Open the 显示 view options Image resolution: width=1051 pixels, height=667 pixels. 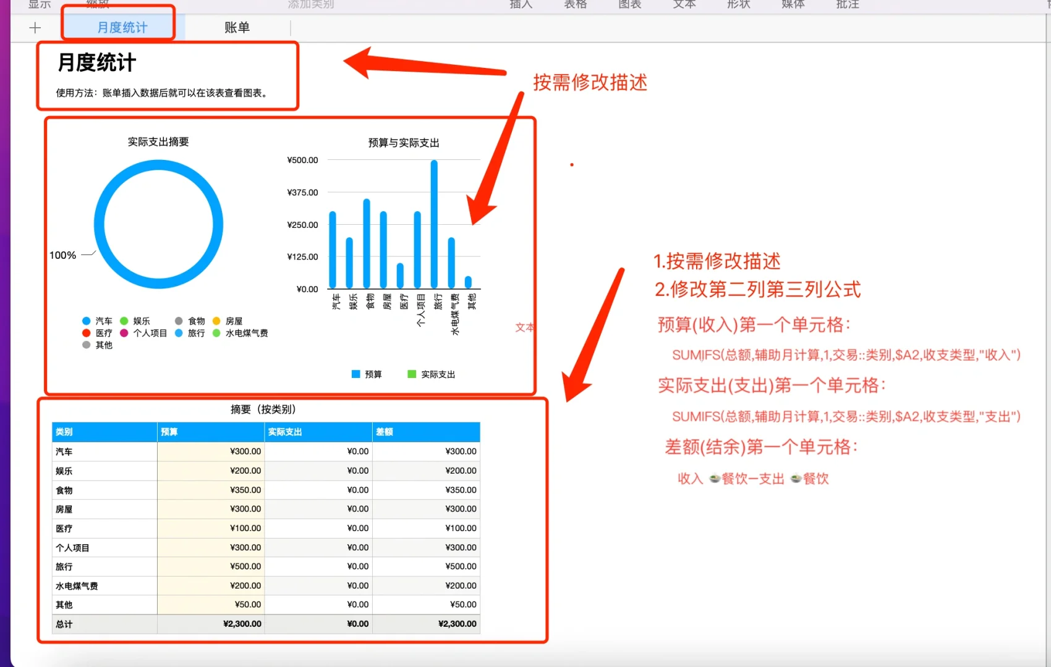pos(39,4)
